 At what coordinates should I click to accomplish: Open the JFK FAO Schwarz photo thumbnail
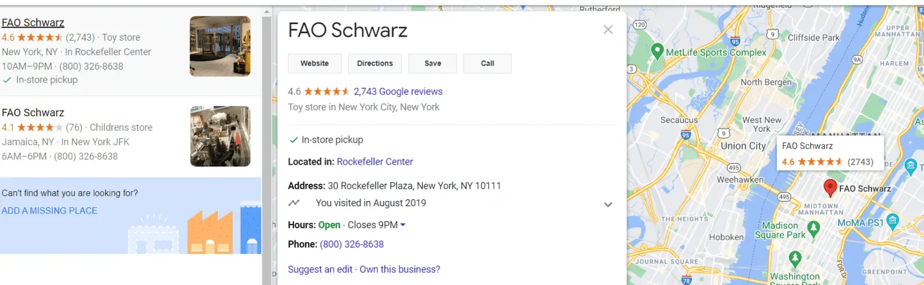[x=220, y=136]
